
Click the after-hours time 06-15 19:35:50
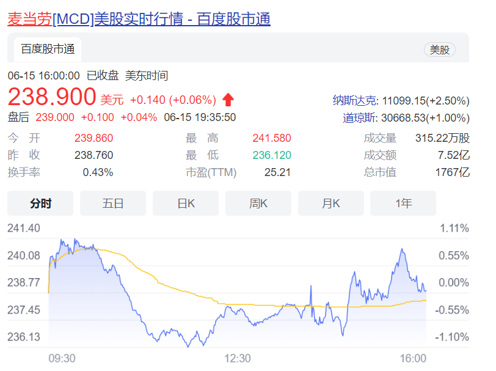point(200,117)
